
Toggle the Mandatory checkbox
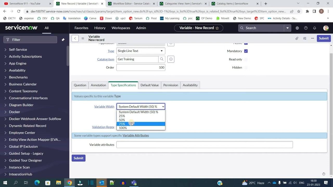(246, 51)
